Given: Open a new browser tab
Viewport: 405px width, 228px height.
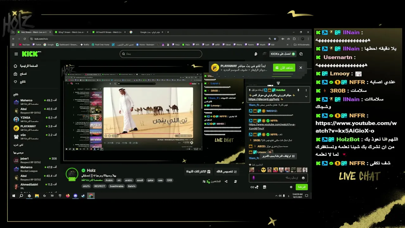Looking at the screenshot, I should tap(168, 32).
